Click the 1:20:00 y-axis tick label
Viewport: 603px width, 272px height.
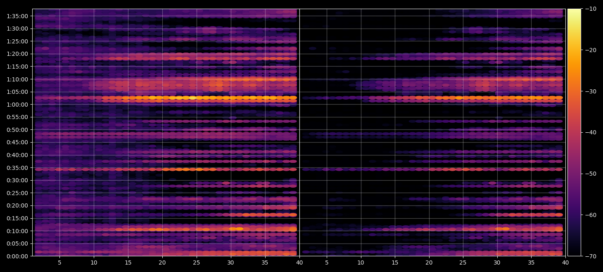18,54
